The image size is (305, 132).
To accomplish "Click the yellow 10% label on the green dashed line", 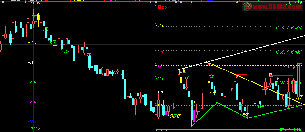I will tap(32, 43).
